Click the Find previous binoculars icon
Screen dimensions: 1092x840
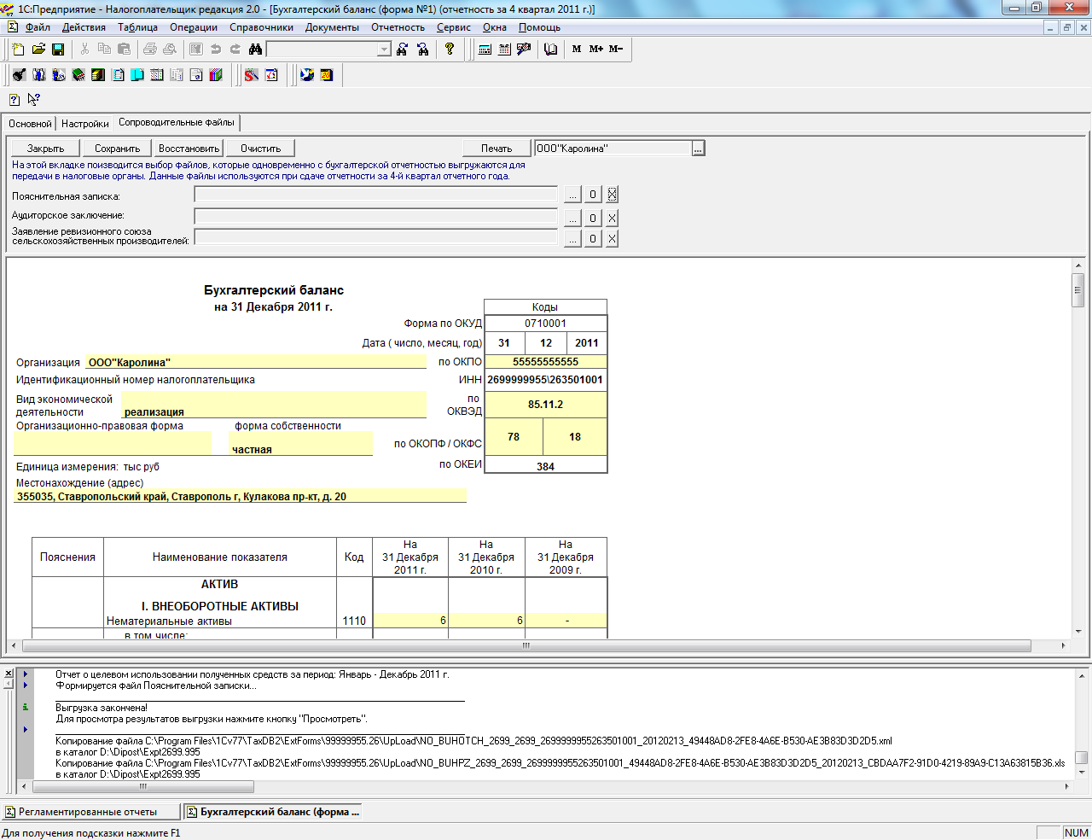tap(422, 50)
